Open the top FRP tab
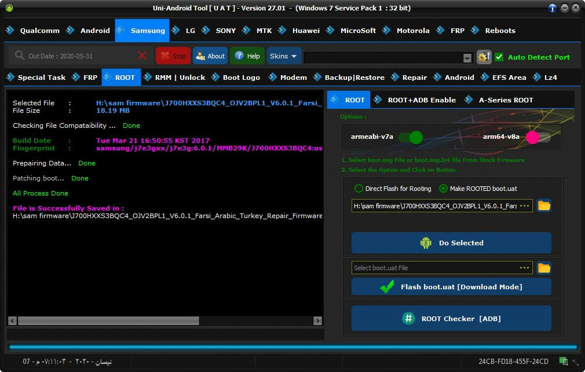 (450, 31)
